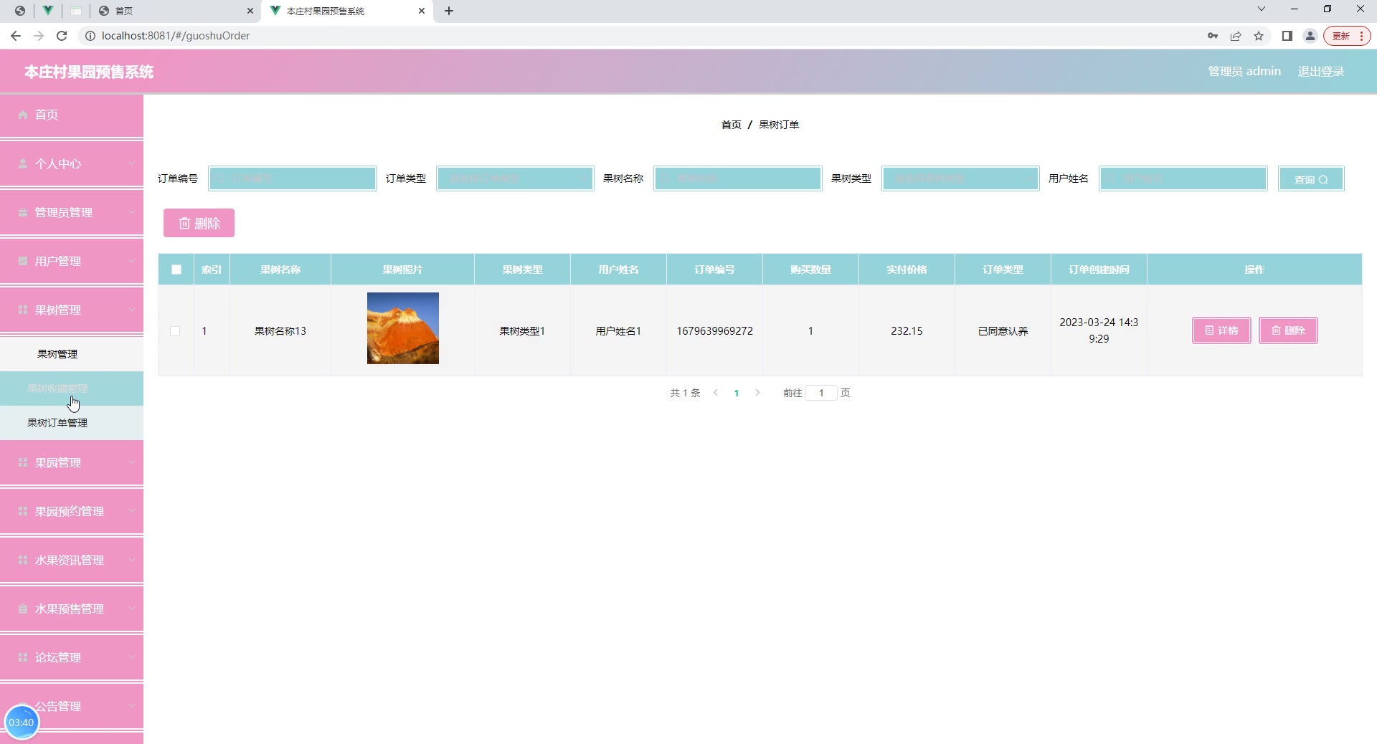The image size is (1377, 744).
Task: Expand the 管理员管理 menu
Action: pyautogui.click(x=72, y=212)
